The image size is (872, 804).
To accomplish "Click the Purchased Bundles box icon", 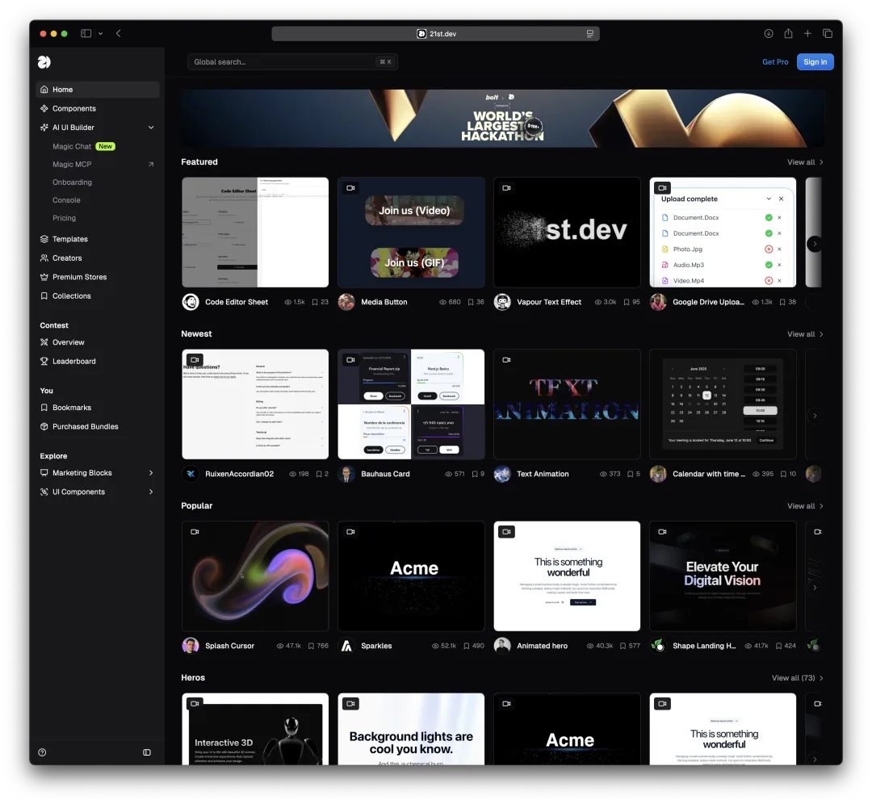I will (44, 426).
